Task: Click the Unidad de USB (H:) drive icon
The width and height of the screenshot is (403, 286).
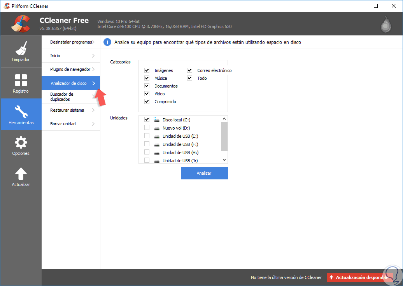Action: (x=156, y=153)
